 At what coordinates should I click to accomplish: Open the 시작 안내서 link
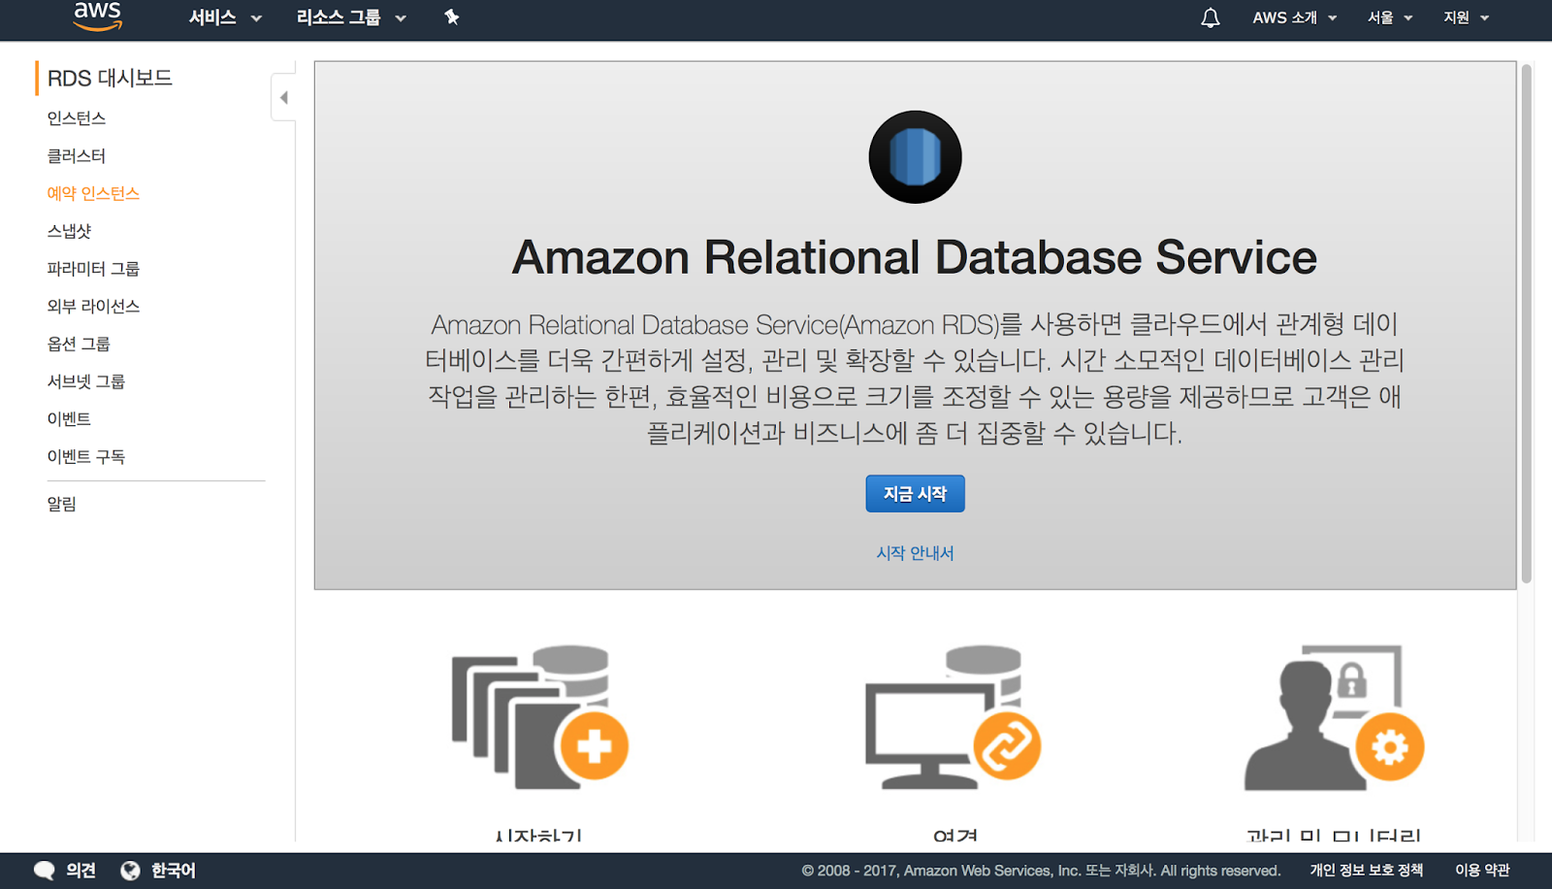pos(915,553)
